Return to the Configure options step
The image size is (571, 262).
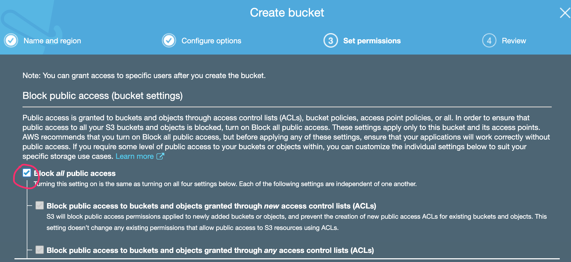point(211,41)
